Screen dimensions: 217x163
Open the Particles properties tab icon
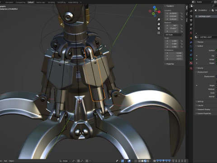pos(191,46)
